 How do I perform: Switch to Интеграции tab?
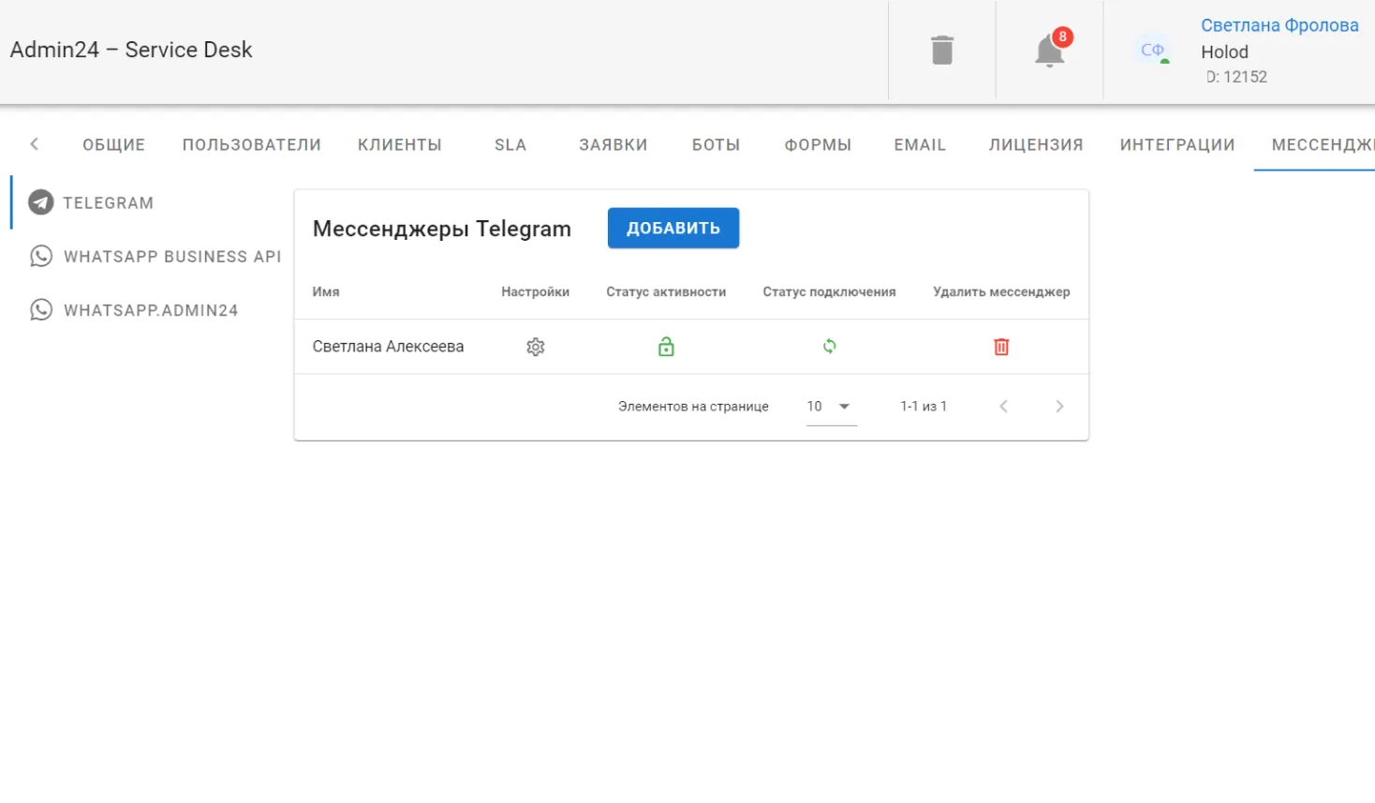(x=1177, y=145)
